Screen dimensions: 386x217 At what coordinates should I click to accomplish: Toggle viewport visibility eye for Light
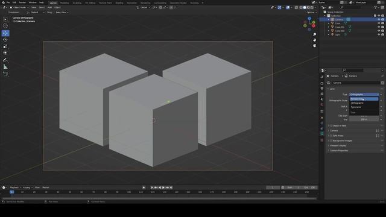point(379,35)
